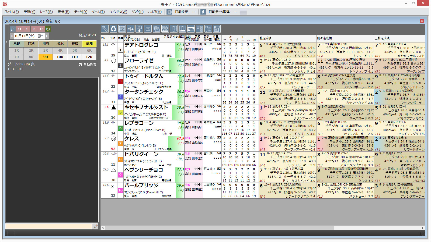Select the 川崎 racecourse tab

(46, 43)
